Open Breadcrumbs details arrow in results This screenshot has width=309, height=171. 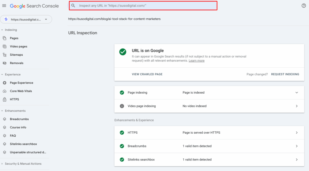[x=297, y=146]
